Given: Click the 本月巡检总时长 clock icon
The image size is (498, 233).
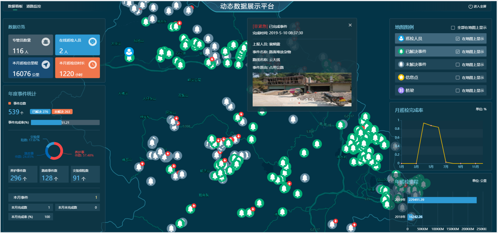Looking at the screenshot, I should pyautogui.click(x=92, y=65).
